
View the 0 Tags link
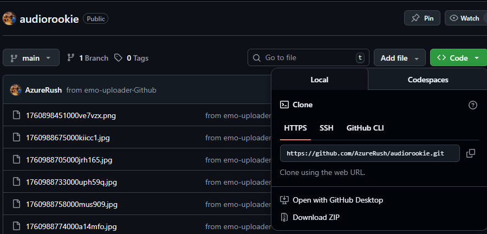coord(132,58)
